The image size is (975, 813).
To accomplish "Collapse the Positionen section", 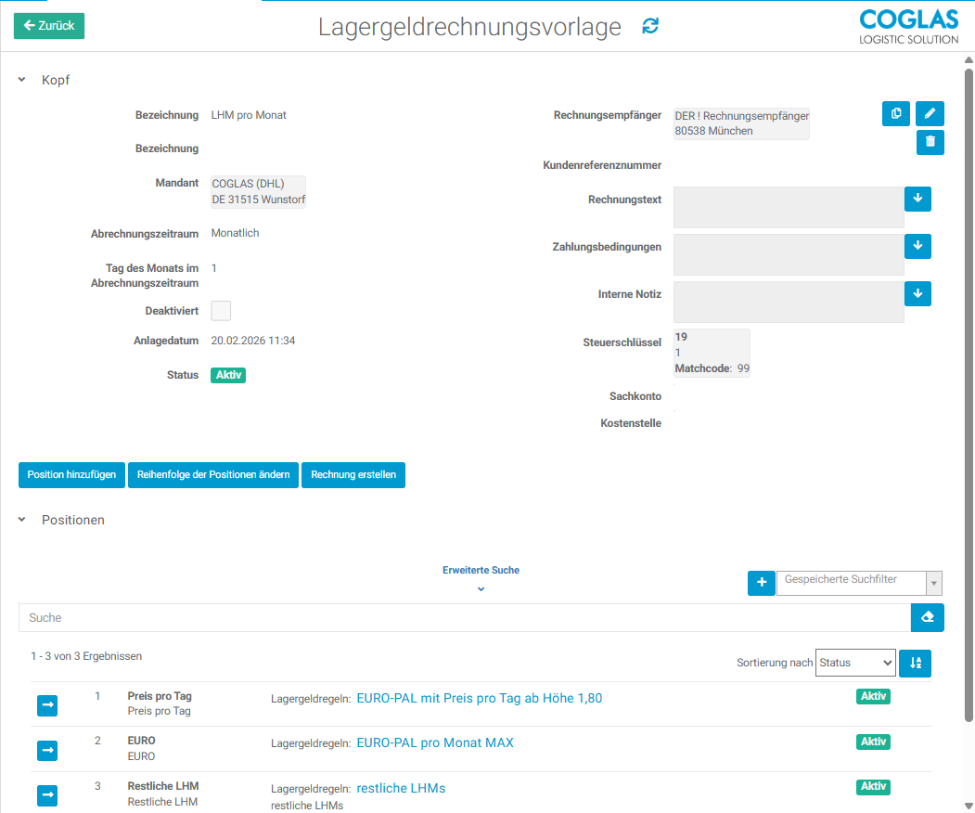I will [x=22, y=520].
